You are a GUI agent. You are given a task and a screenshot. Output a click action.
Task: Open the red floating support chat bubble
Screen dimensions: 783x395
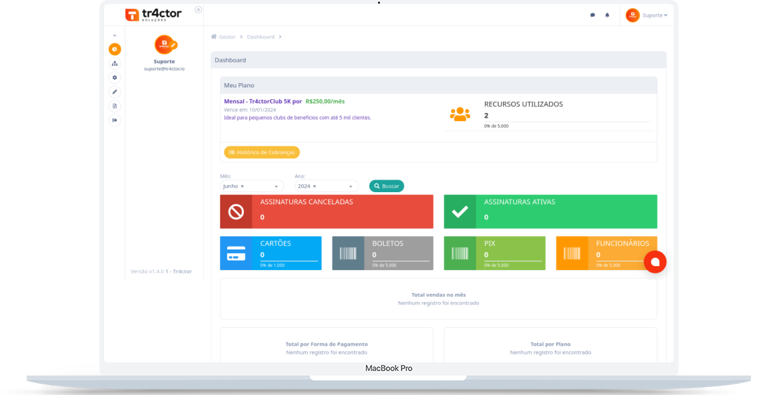[x=655, y=261]
